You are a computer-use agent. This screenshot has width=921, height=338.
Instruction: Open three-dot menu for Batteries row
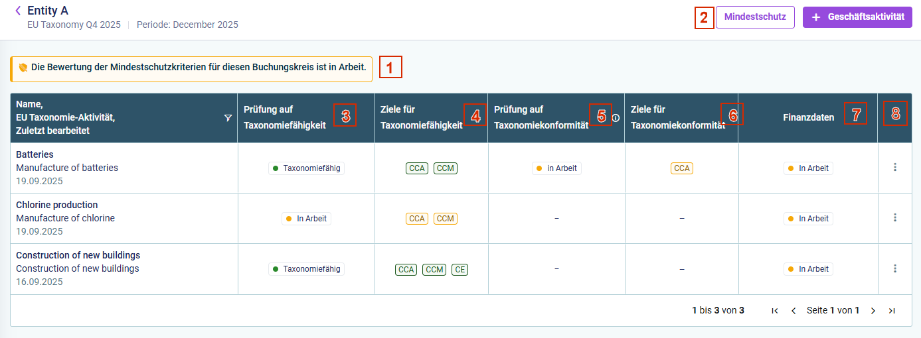pos(895,168)
